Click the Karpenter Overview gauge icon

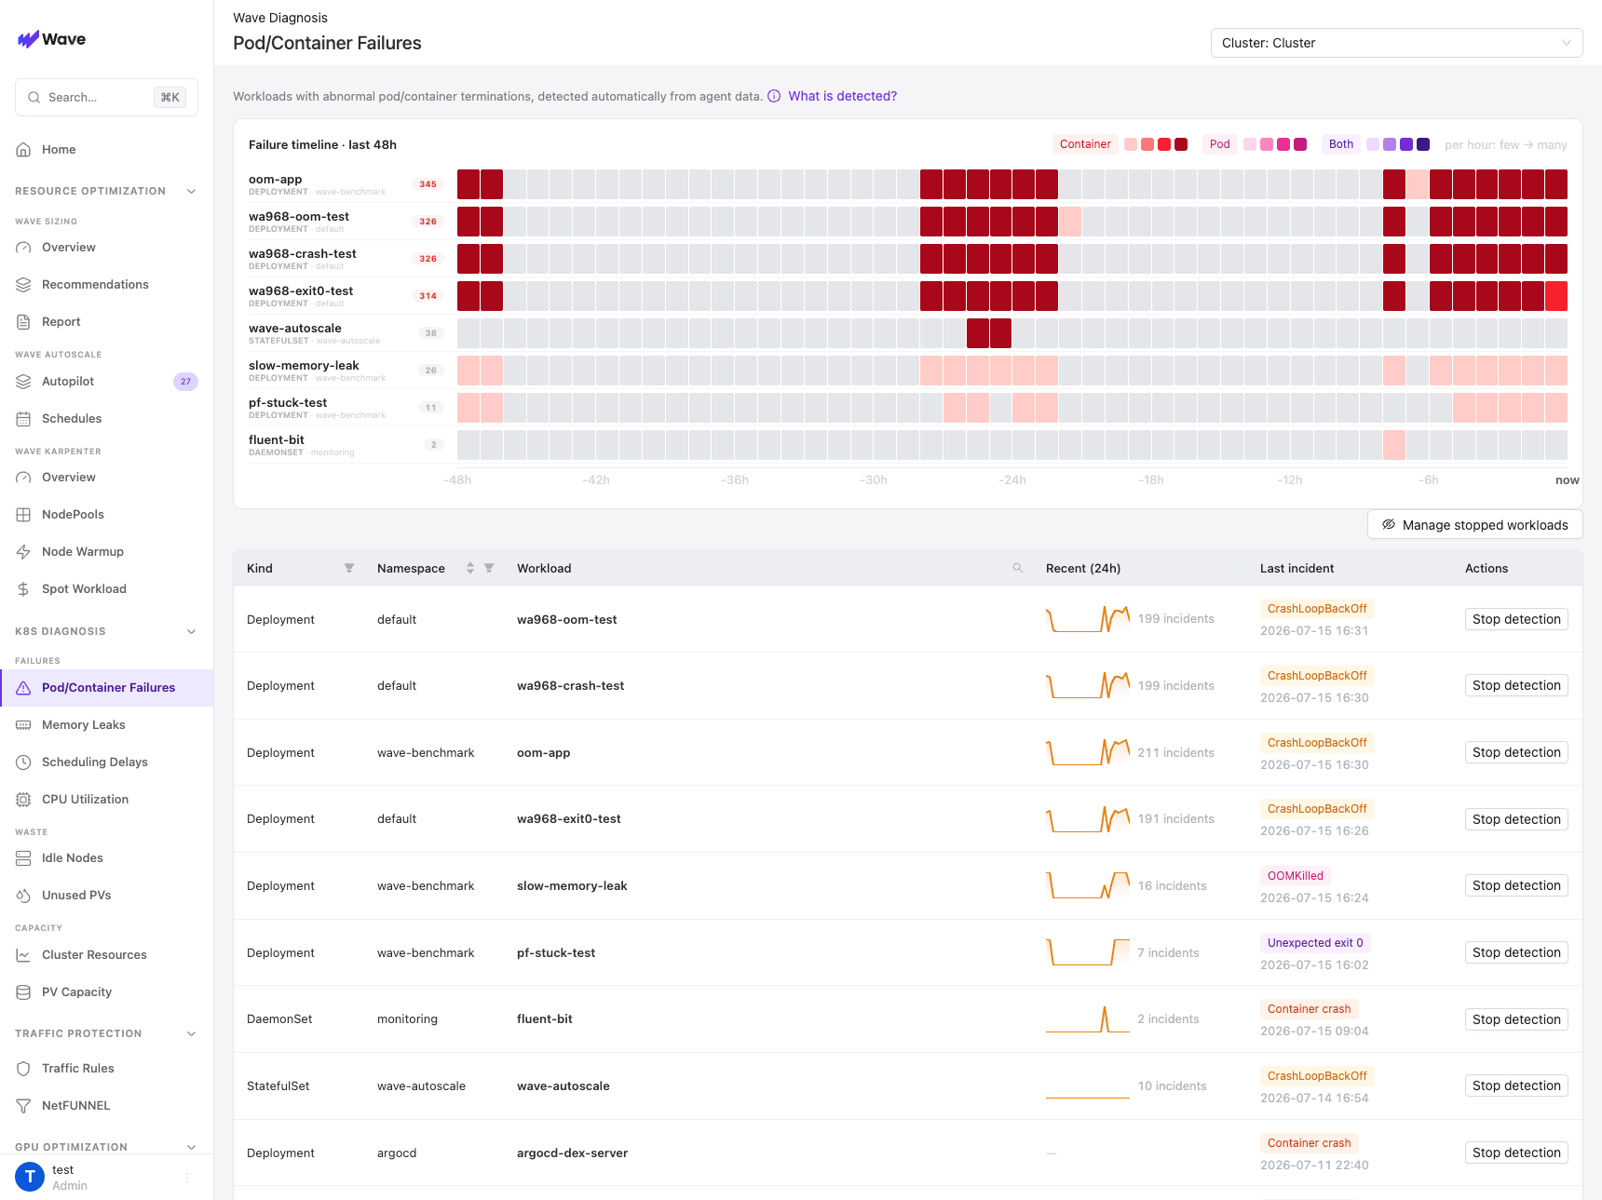23,478
